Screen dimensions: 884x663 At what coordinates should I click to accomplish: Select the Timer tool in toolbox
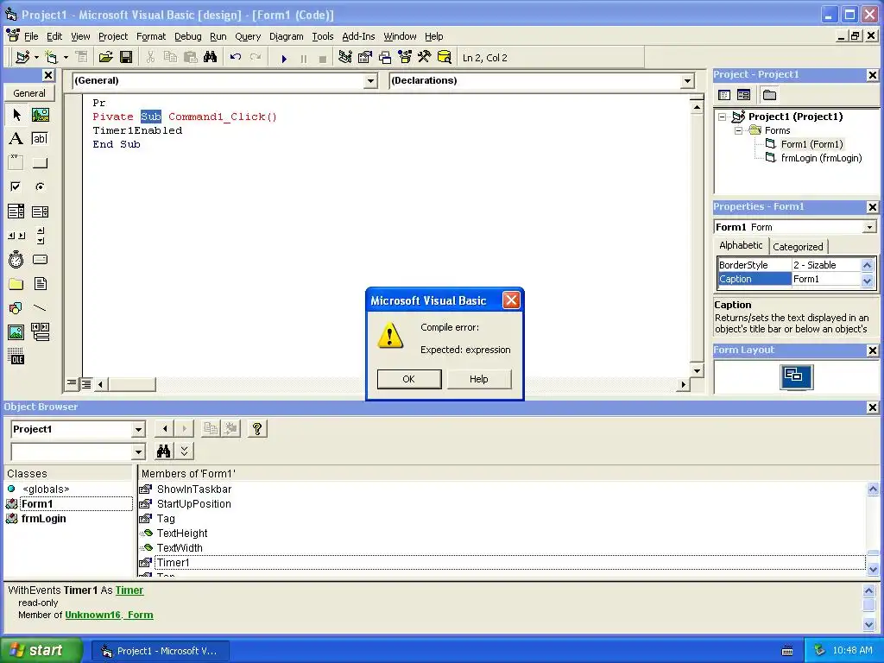tap(16, 259)
